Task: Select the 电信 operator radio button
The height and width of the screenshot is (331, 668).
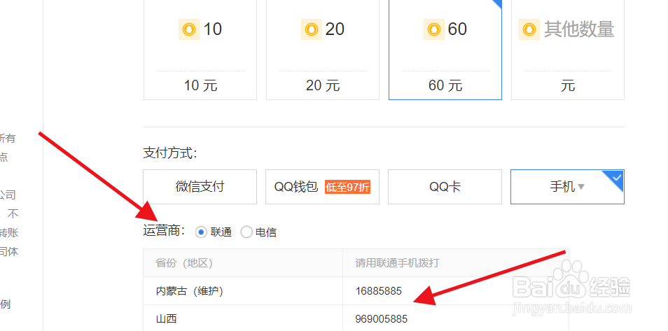Action: pyautogui.click(x=246, y=232)
